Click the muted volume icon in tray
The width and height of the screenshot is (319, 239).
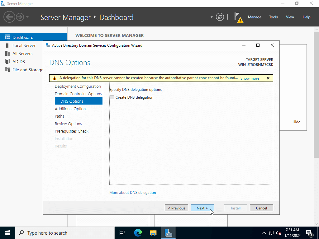(x=279, y=233)
